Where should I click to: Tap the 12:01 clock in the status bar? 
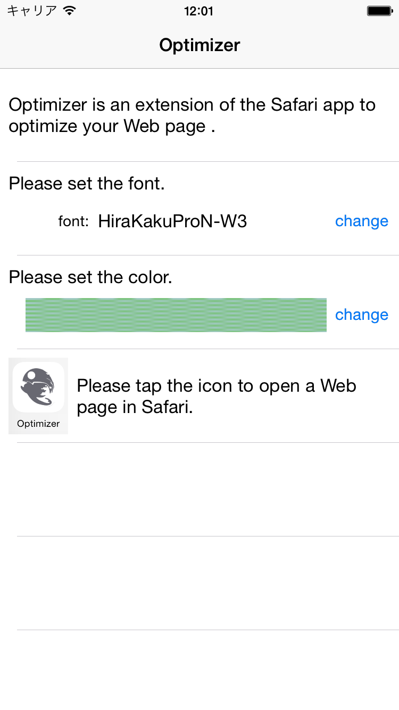[x=199, y=11]
